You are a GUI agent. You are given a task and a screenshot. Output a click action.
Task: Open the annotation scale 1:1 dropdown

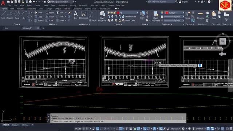click(x=175, y=128)
